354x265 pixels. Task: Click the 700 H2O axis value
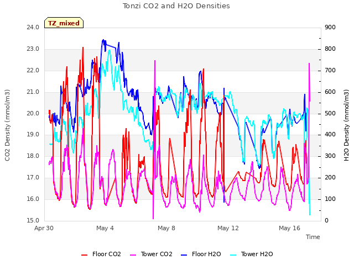(330, 71)
